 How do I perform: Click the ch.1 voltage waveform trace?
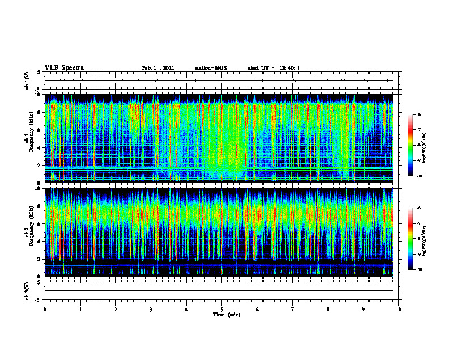click(219, 81)
